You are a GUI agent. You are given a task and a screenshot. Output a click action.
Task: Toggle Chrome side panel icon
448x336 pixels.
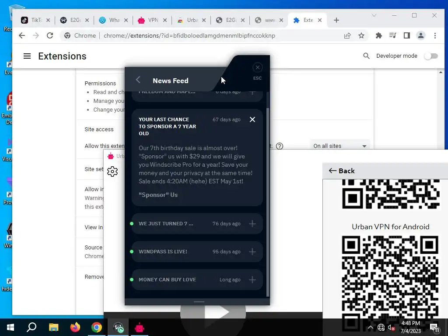(x=406, y=35)
